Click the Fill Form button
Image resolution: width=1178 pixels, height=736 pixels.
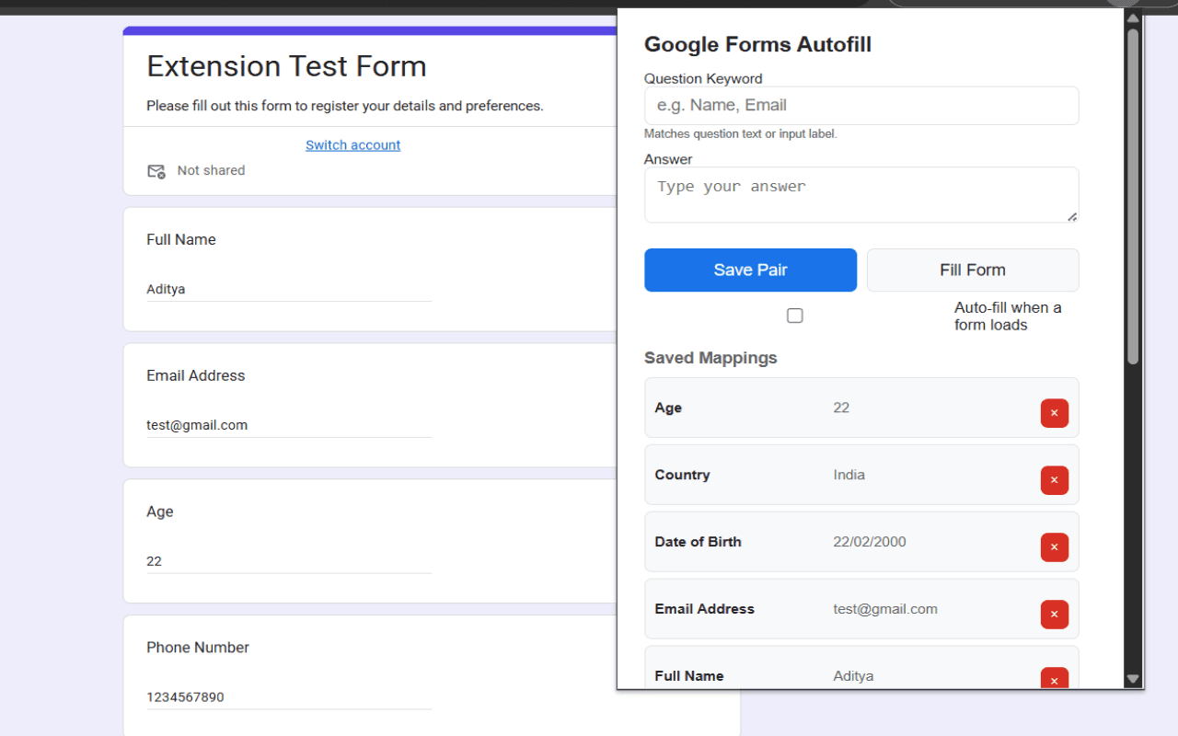click(x=973, y=270)
